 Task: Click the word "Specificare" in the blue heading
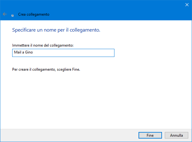(24, 30)
